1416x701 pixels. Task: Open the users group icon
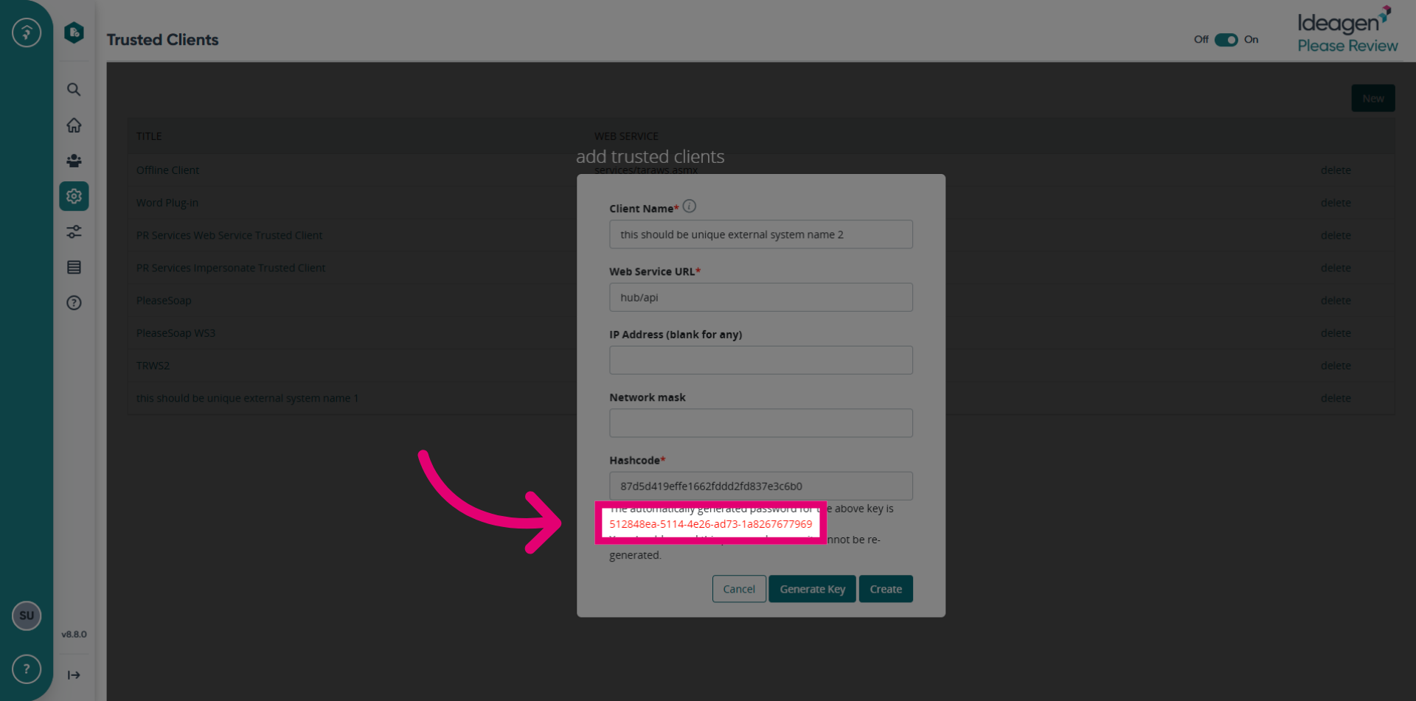(x=74, y=161)
